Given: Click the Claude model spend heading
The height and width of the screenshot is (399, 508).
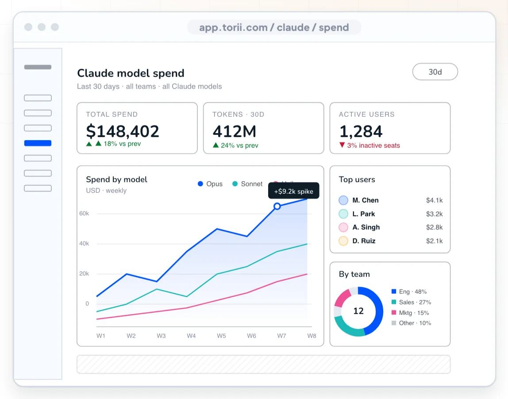Looking at the screenshot, I should (x=131, y=73).
